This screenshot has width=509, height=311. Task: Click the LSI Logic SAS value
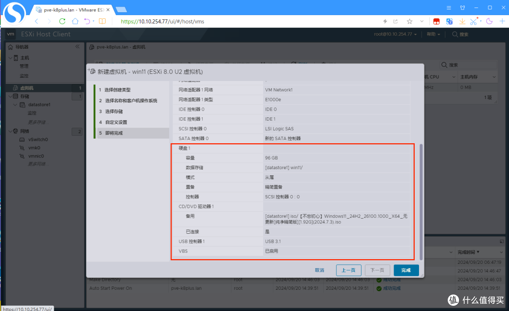point(279,129)
